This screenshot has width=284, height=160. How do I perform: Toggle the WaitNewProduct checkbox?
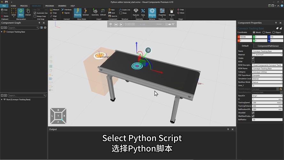point(253,116)
